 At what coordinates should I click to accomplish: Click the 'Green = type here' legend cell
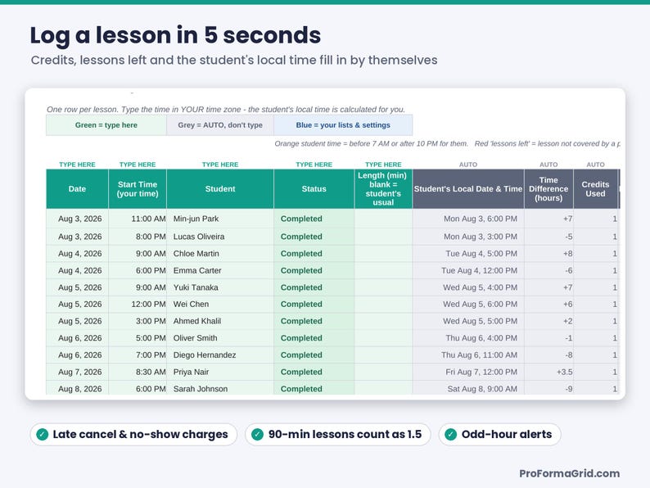(x=106, y=125)
